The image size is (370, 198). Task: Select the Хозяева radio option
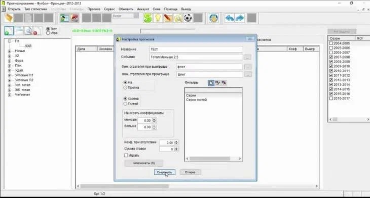(x=125, y=98)
